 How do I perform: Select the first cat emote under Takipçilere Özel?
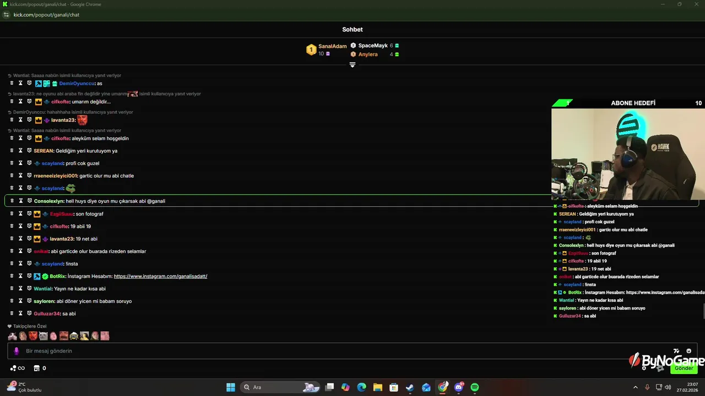point(12,336)
